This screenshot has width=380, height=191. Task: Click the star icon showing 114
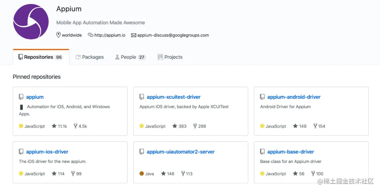(54, 173)
